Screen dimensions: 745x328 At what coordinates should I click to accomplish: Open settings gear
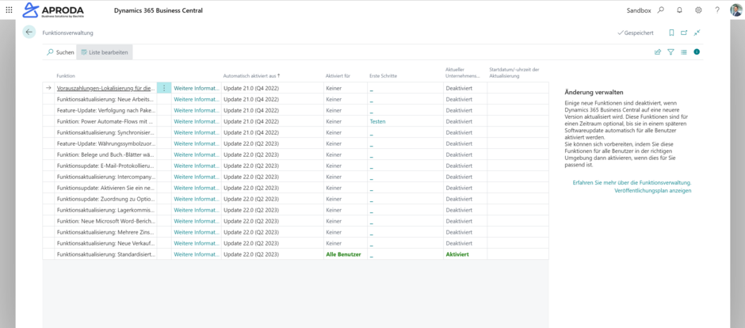(x=698, y=10)
